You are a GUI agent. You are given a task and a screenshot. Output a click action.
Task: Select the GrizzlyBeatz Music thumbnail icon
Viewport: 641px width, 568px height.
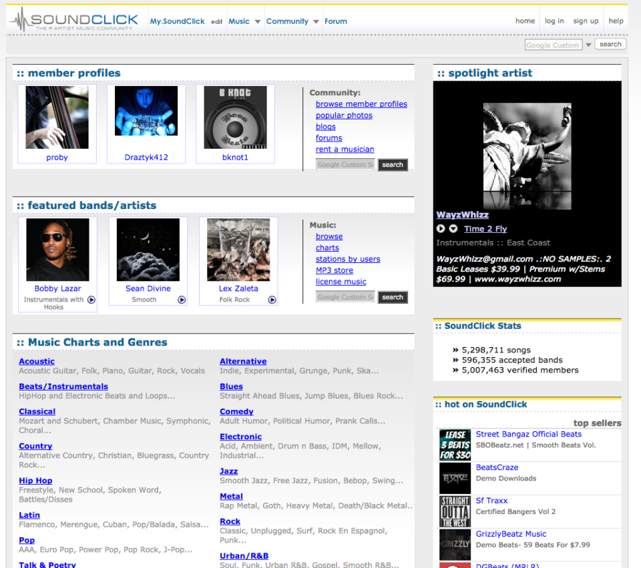coord(455,544)
